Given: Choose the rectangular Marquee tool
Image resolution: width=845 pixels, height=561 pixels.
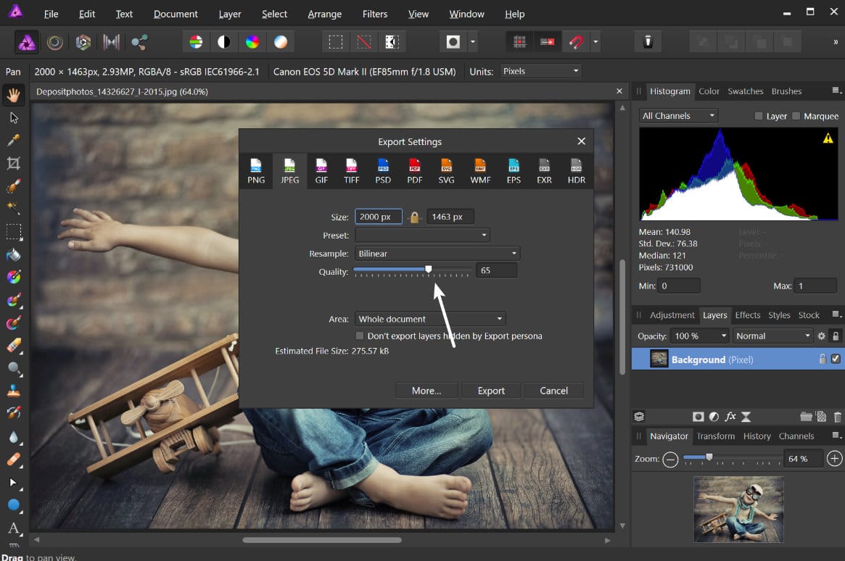Looking at the screenshot, I should pyautogui.click(x=13, y=232).
